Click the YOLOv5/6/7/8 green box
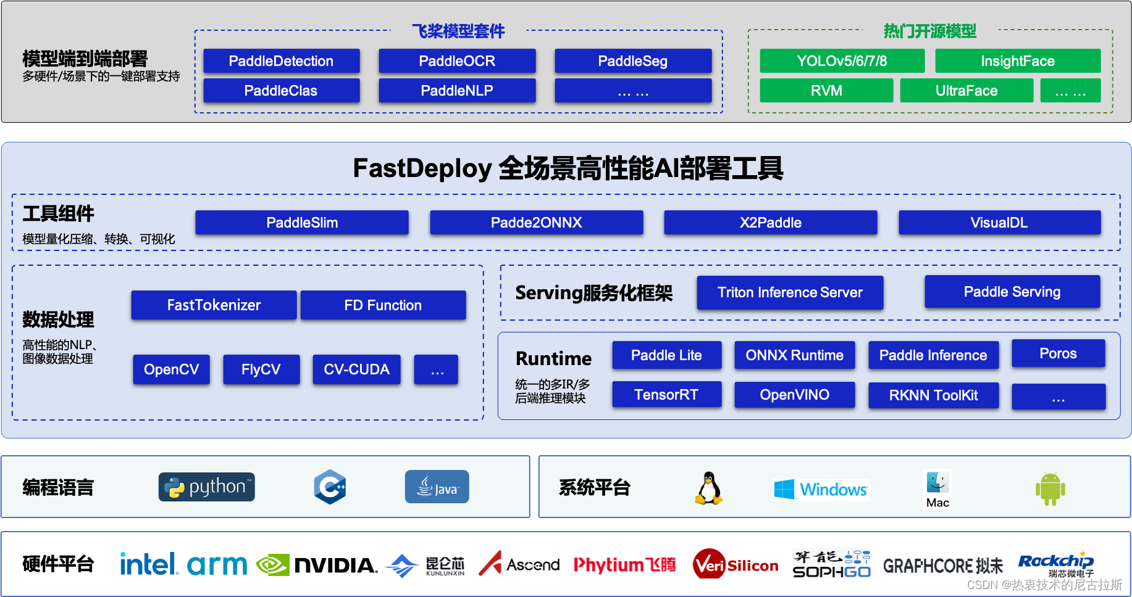Image resolution: width=1132 pixels, height=597 pixels. [x=842, y=61]
